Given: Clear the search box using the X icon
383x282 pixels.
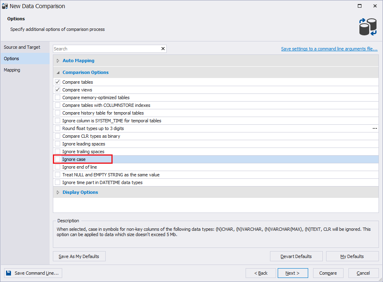Looking at the screenshot, I should 163,48.
